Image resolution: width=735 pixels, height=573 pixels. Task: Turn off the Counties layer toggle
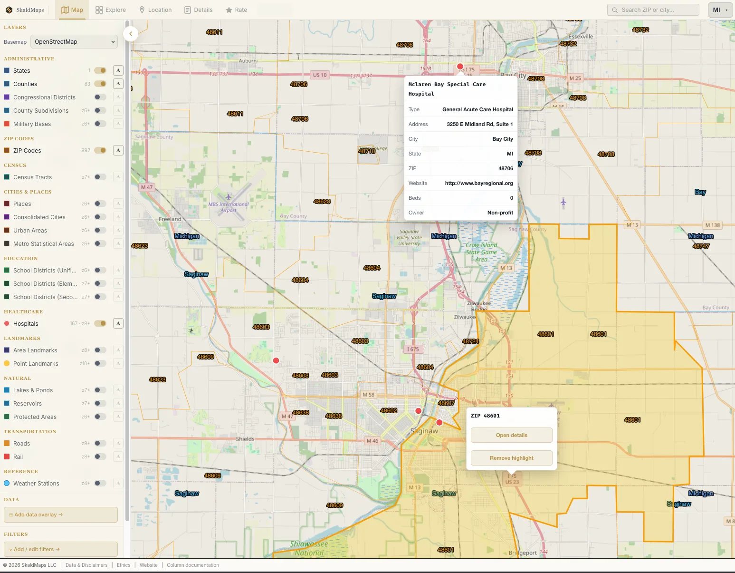[100, 84]
